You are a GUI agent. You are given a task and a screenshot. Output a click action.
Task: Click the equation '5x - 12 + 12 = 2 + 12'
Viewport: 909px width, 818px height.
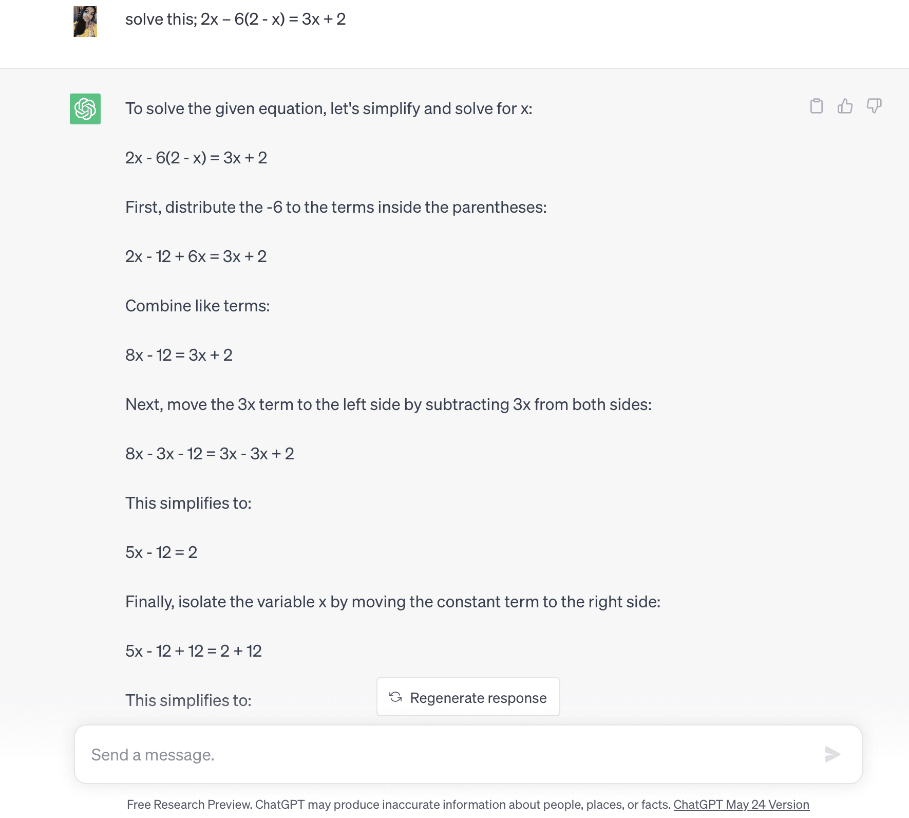(x=194, y=651)
